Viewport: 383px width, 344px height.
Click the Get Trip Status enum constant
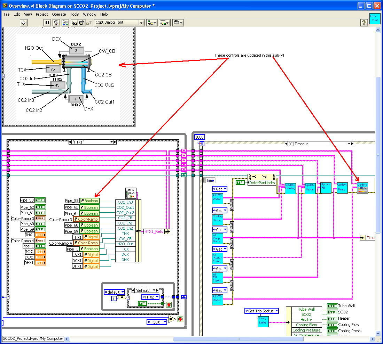click(261, 311)
